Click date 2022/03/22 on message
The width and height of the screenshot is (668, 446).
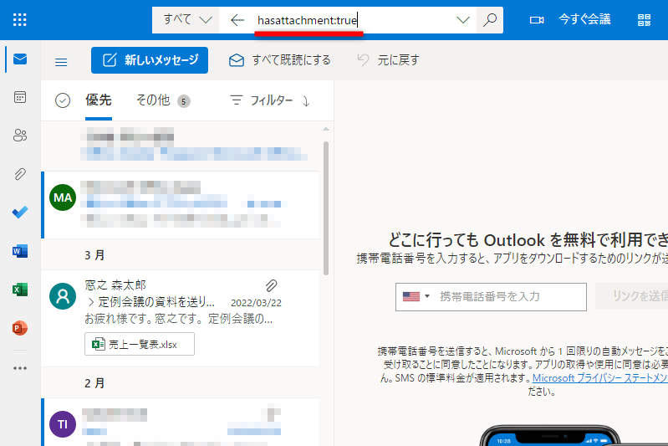[256, 303]
